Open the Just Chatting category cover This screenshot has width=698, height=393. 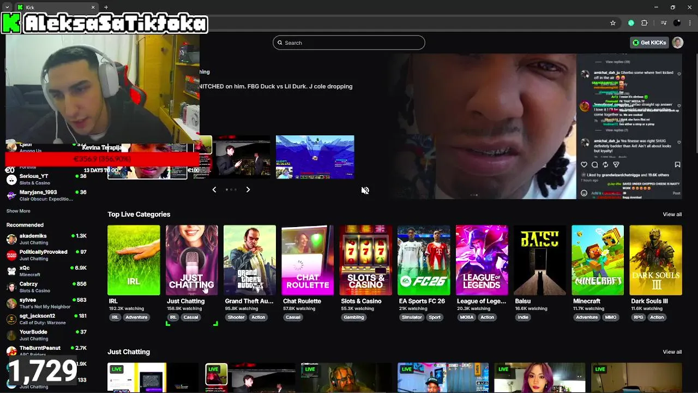tap(191, 260)
